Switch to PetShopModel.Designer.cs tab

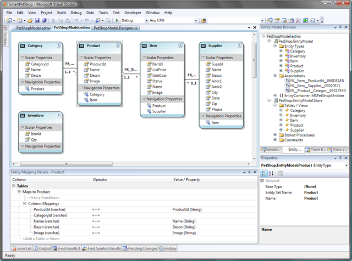pos(116,28)
